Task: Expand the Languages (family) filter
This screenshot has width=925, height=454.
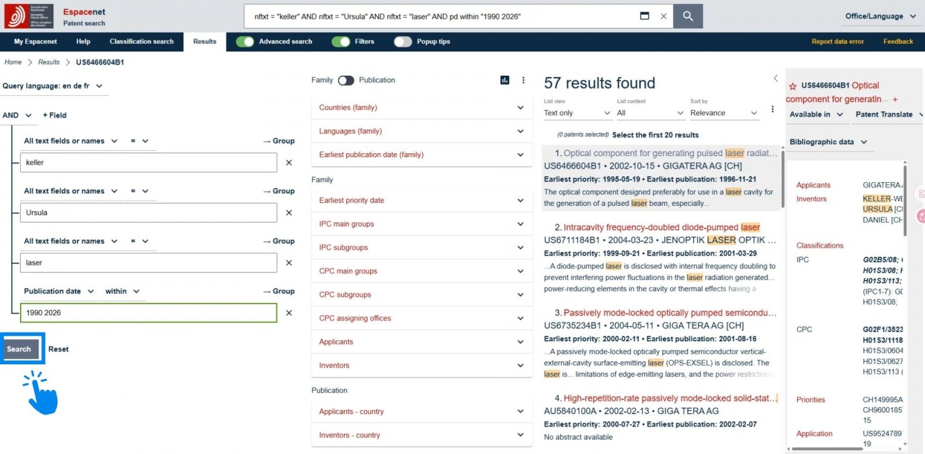Action: [421, 131]
